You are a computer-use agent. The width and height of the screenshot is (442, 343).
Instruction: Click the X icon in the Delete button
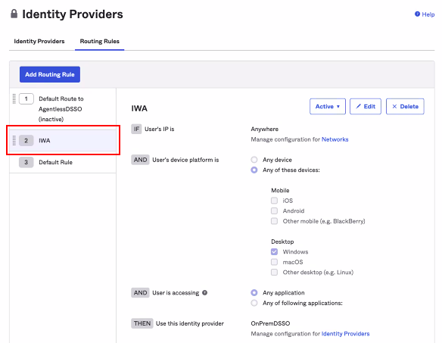click(x=394, y=106)
